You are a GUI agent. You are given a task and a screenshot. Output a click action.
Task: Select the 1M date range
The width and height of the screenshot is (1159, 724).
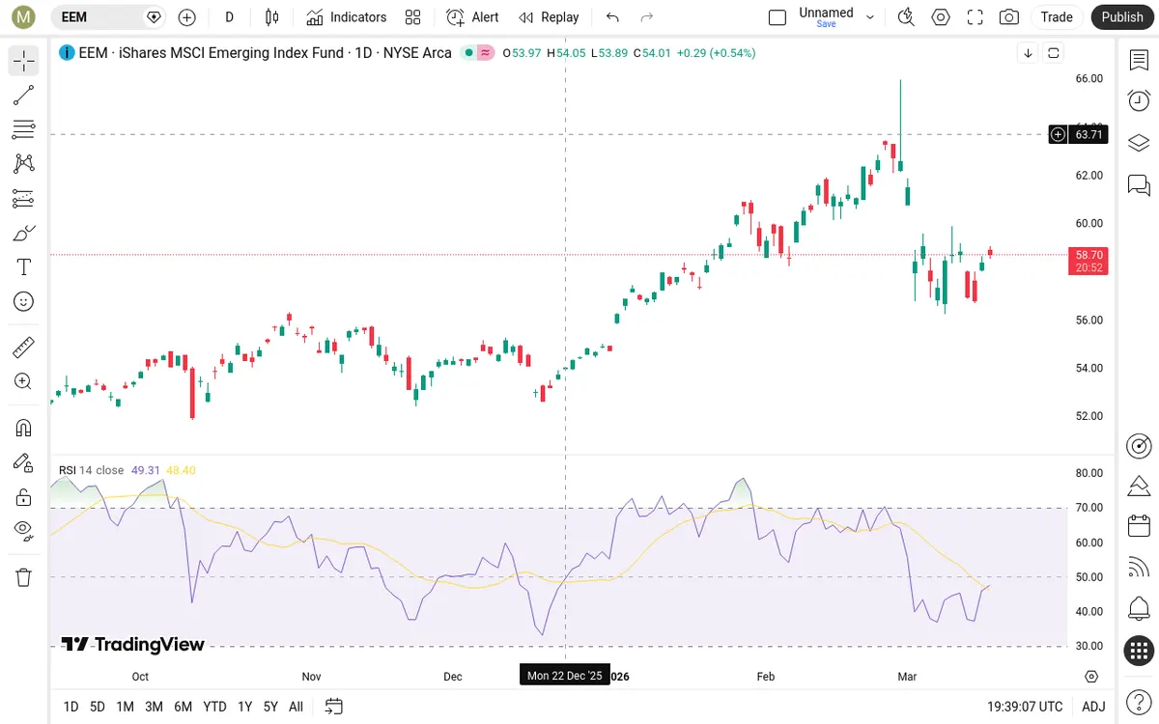[x=125, y=707]
